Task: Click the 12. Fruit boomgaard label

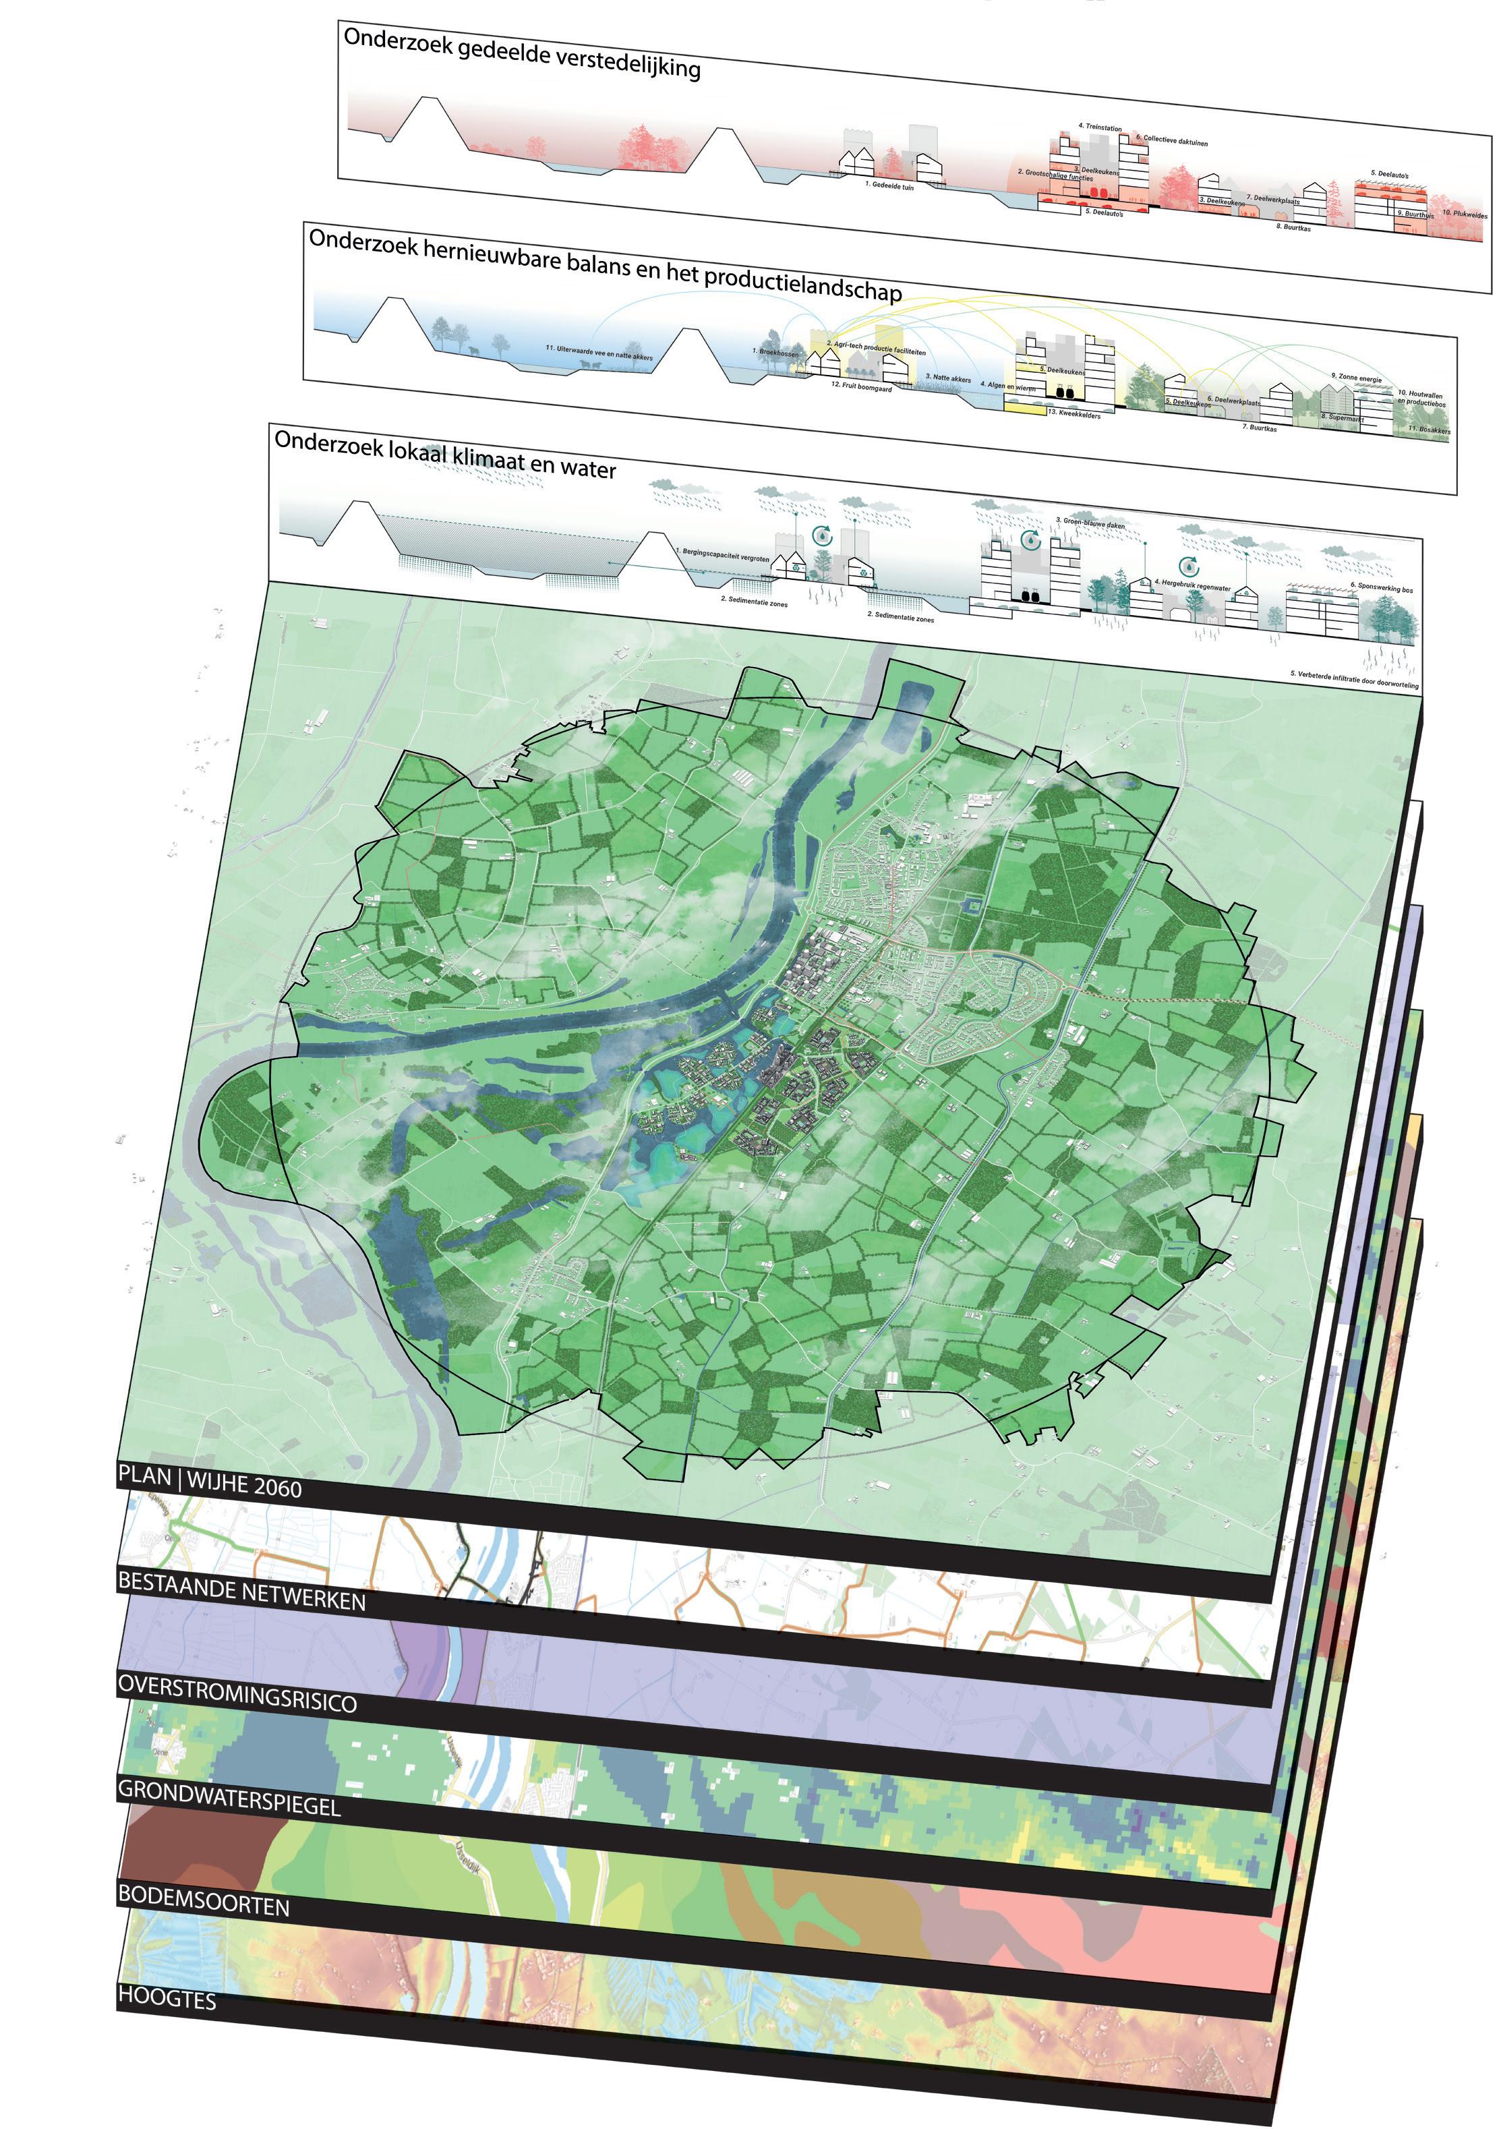Action: 861,386
